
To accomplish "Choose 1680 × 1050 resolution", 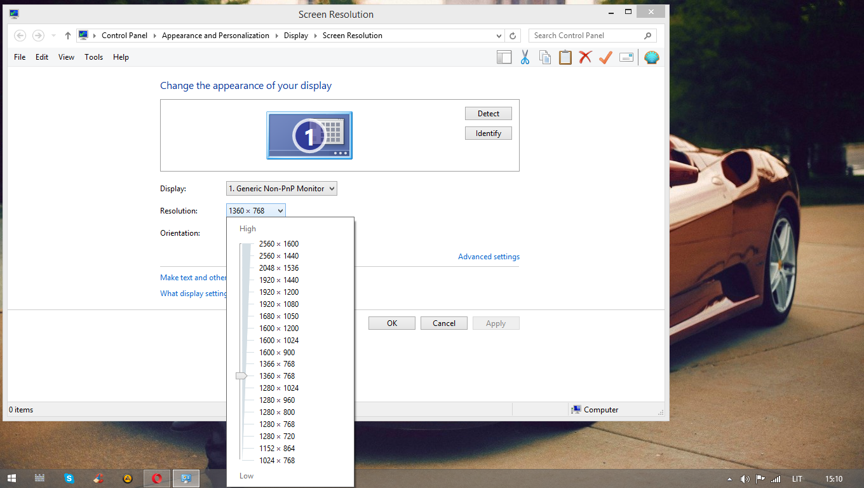I will click(279, 316).
